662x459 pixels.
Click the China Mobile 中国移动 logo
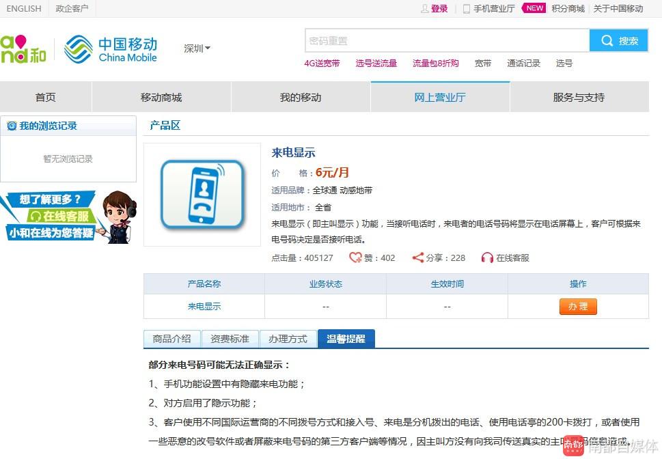coord(109,49)
